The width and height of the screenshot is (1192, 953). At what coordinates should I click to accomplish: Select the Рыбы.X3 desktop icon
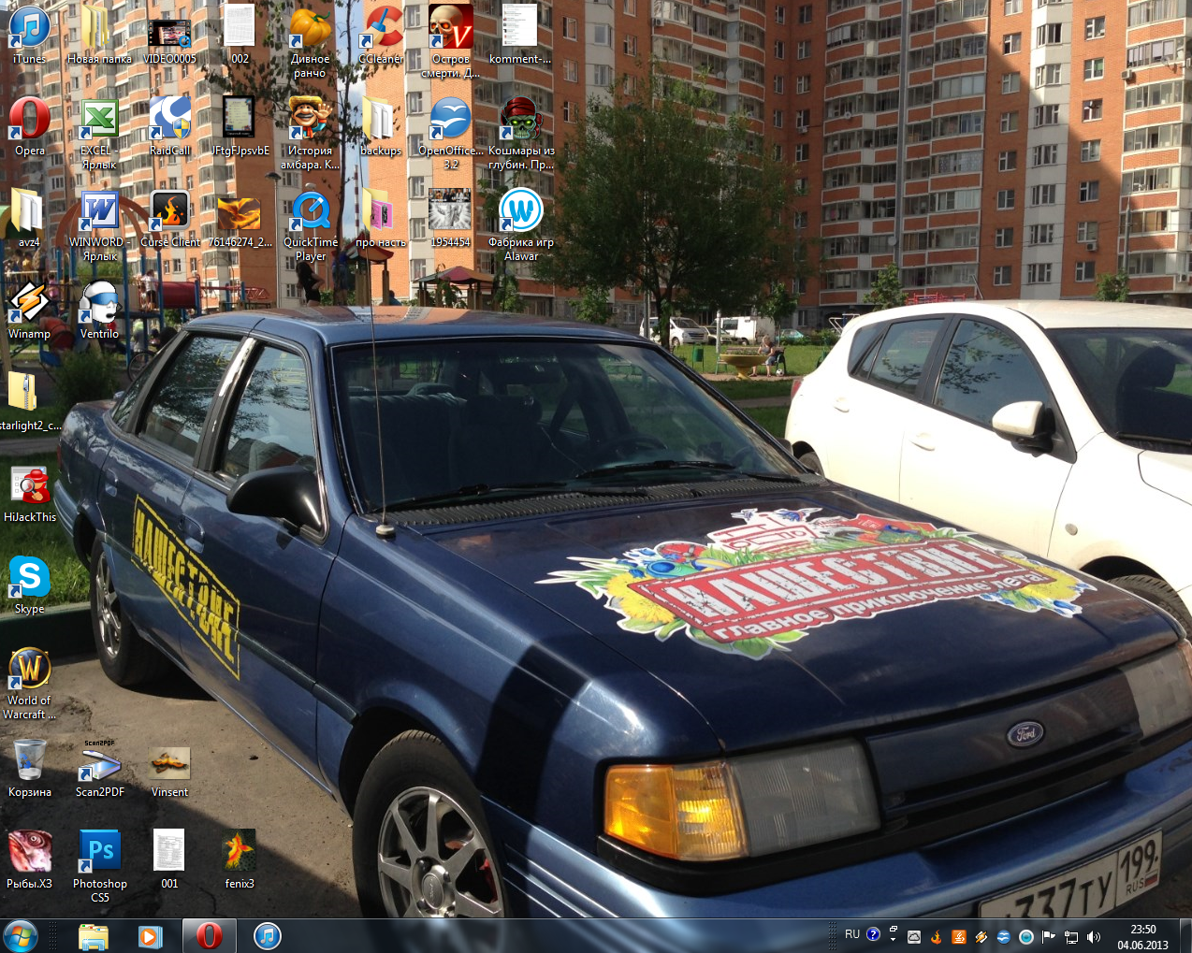(x=30, y=860)
